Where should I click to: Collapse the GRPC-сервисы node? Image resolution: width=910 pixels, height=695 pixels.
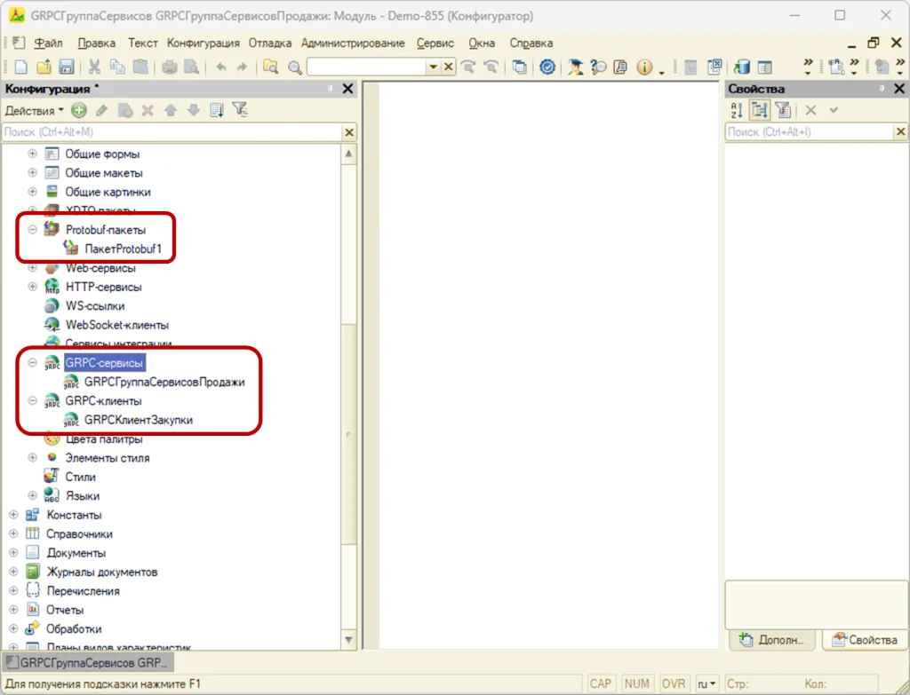pos(33,363)
